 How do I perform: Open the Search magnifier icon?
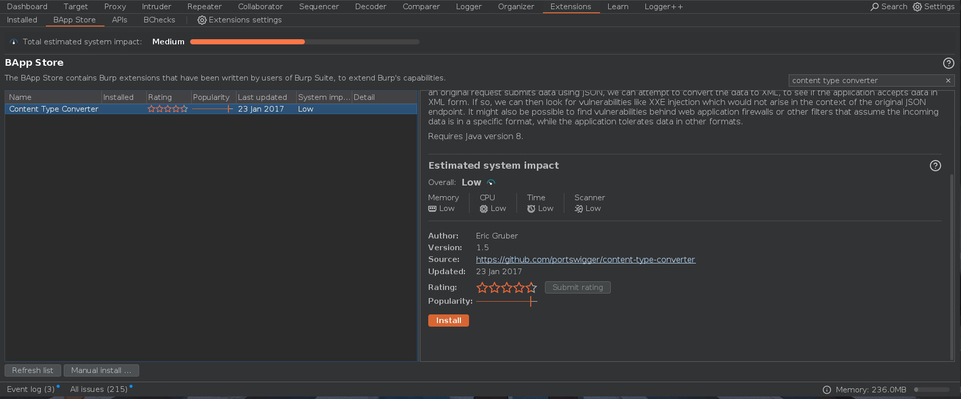tap(875, 7)
